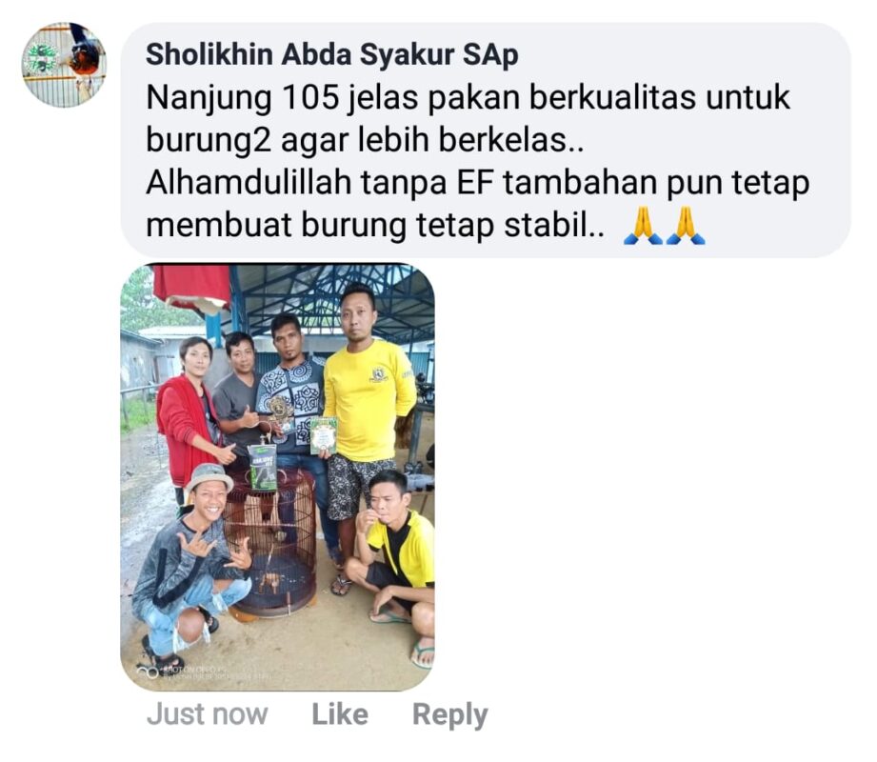Click the green certificate held in photo
This screenshot has width=877, height=762.
324,435
